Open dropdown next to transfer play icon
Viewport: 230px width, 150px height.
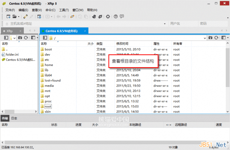51,17
